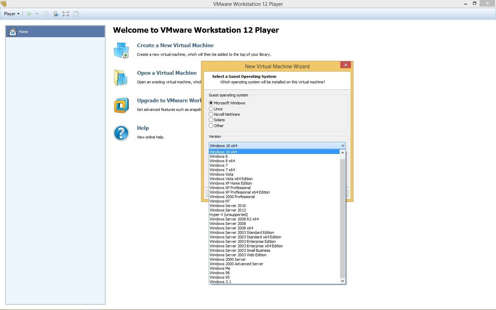Image resolution: width=496 pixels, height=310 pixels.
Task: Click the full screen mode toolbar icon
Action: (x=66, y=14)
